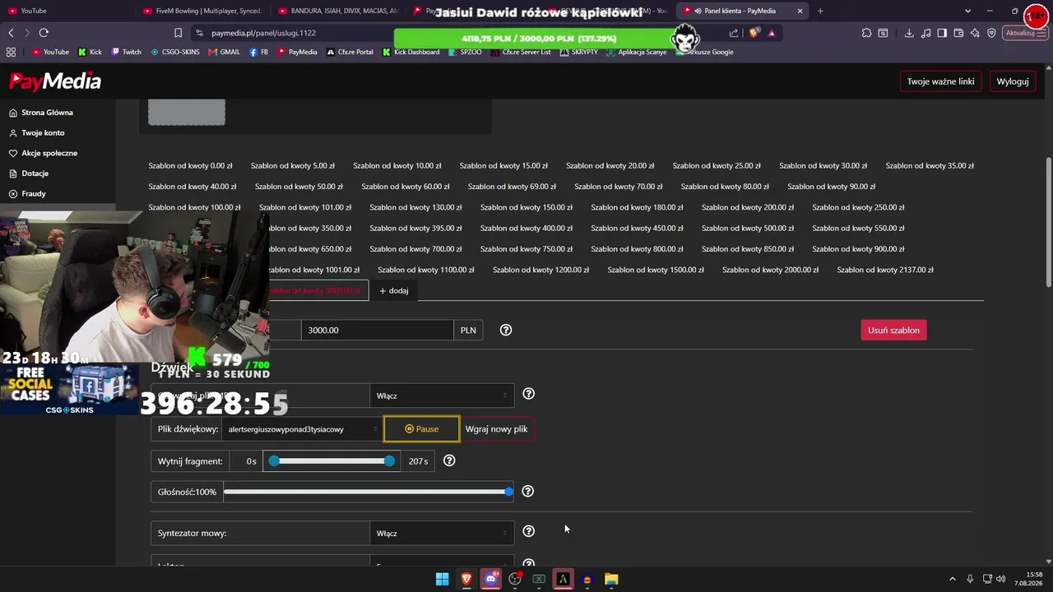Pause the sound file preview
1053x592 pixels.
click(x=421, y=429)
